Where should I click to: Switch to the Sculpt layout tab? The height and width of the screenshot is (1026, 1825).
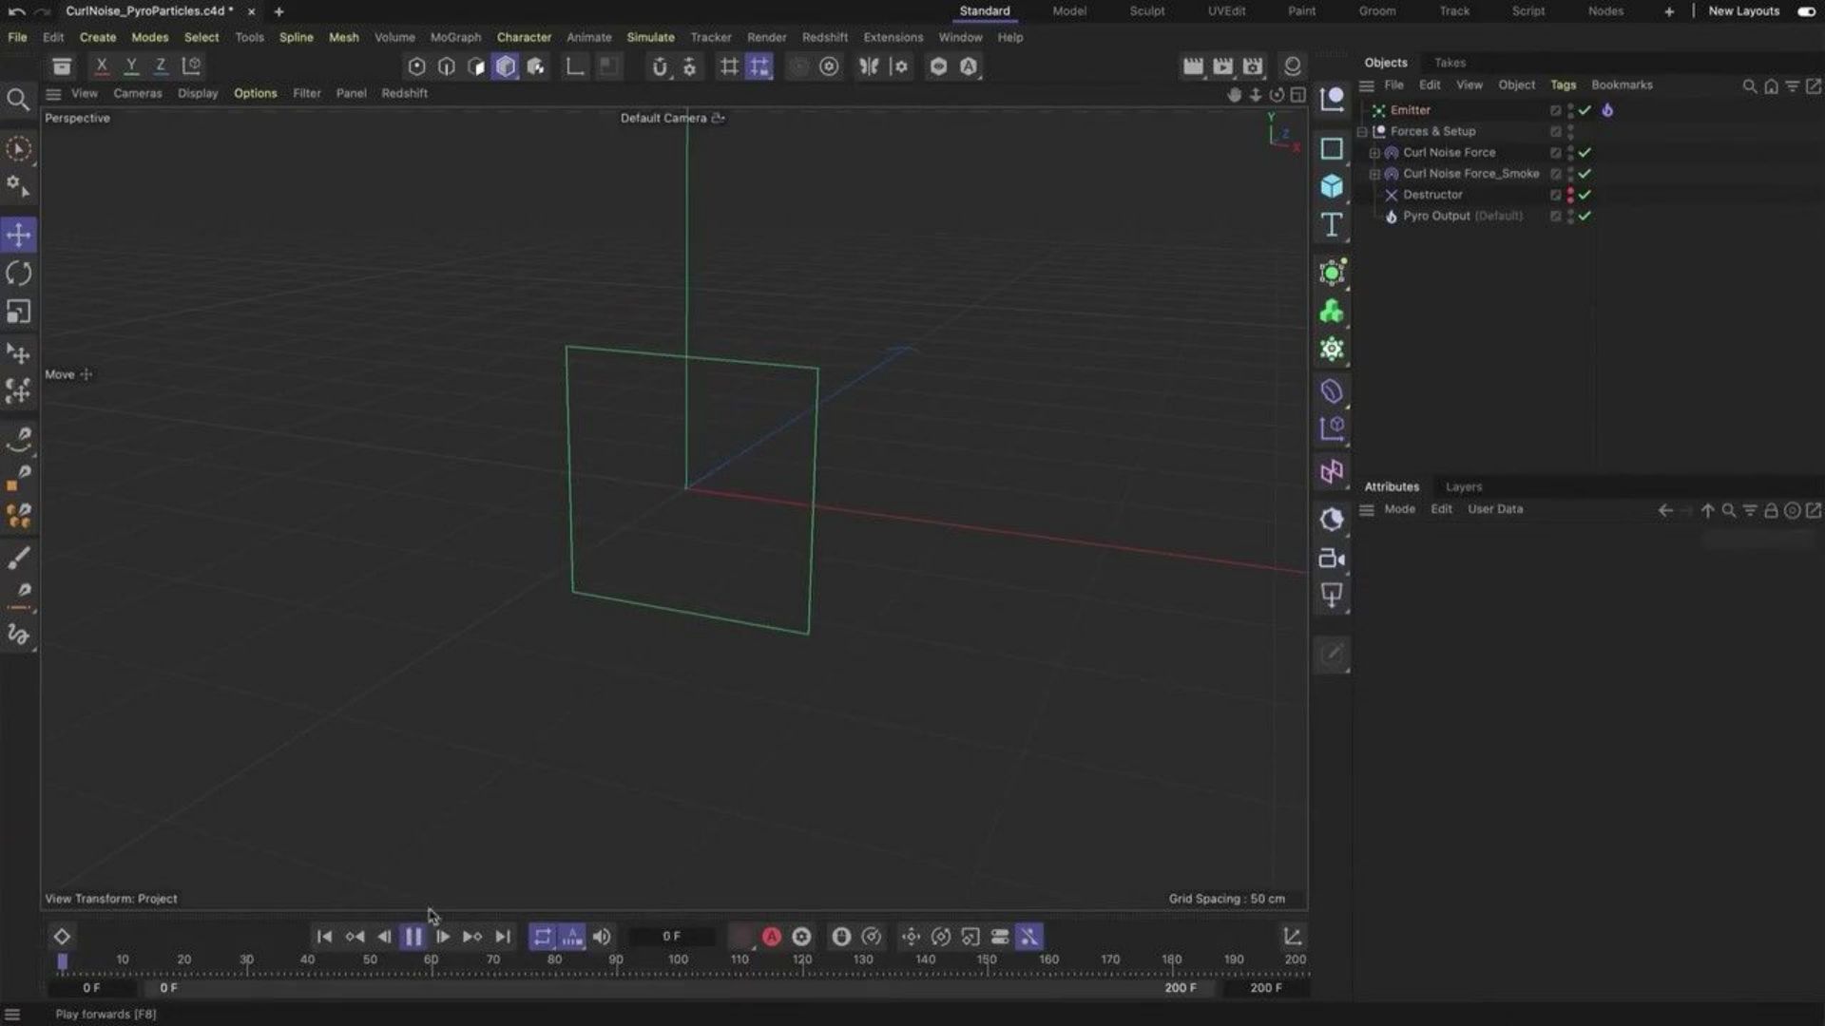[1146, 11]
